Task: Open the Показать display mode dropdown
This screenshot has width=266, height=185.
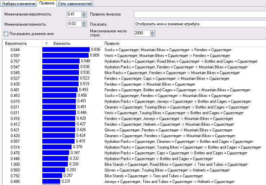Action: click(x=200, y=24)
